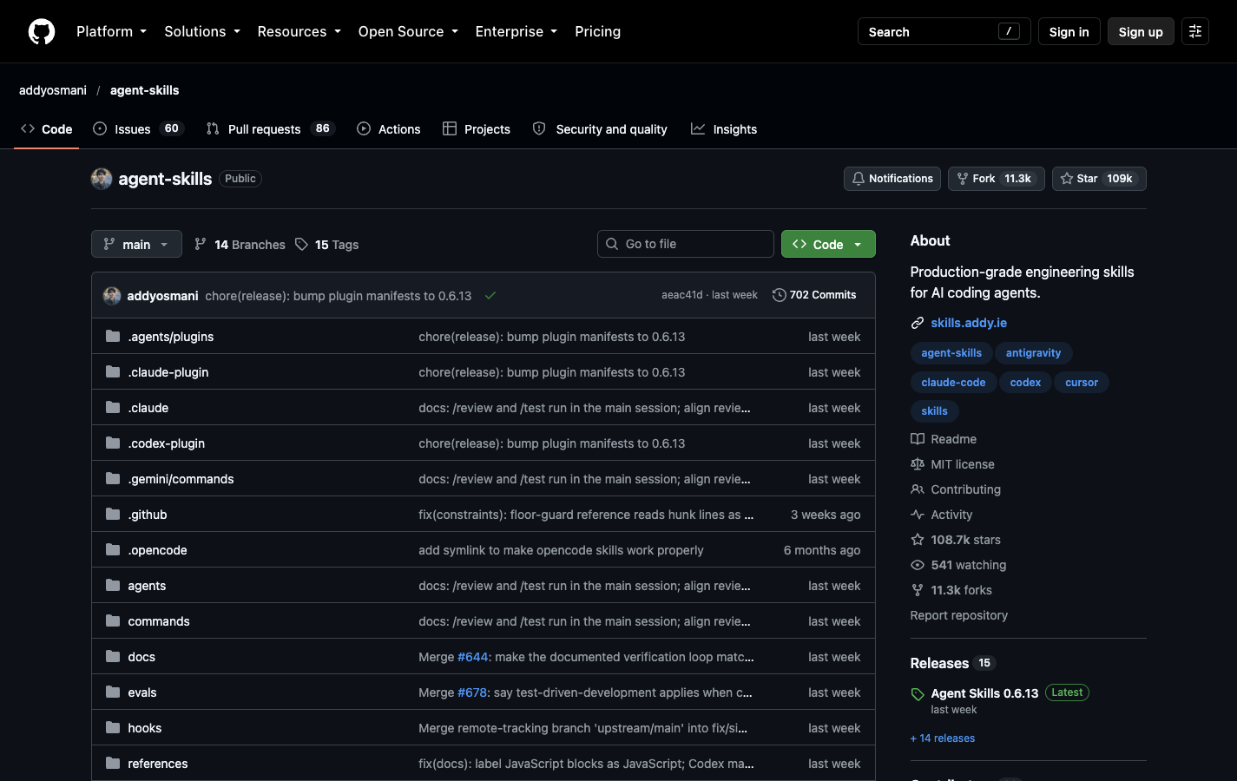Viewport: 1237px width, 781px height.
Task: Click the tag icon next to Agent Skills 0.6.13
Action: [x=918, y=694]
